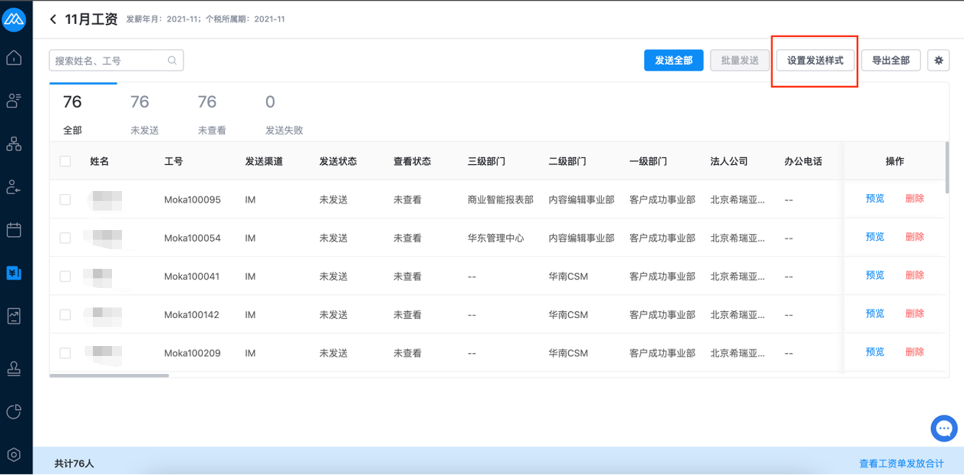Open 查看工资单发放合计 link
This screenshot has width=964, height=476.
click(x=901, y=464)
